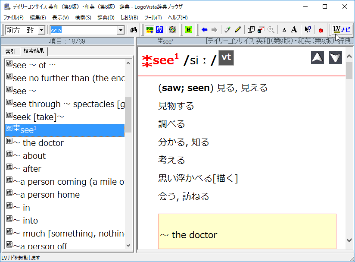The image size is (355, 262).
Task: Click the small A font size icon
Action: 284,30
